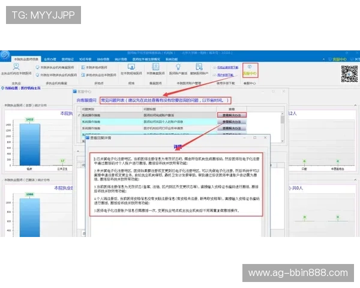360x288 pixels.
Task: Click 用户手册下载 link in the ribbon
Action: click(x=226, y=75)
